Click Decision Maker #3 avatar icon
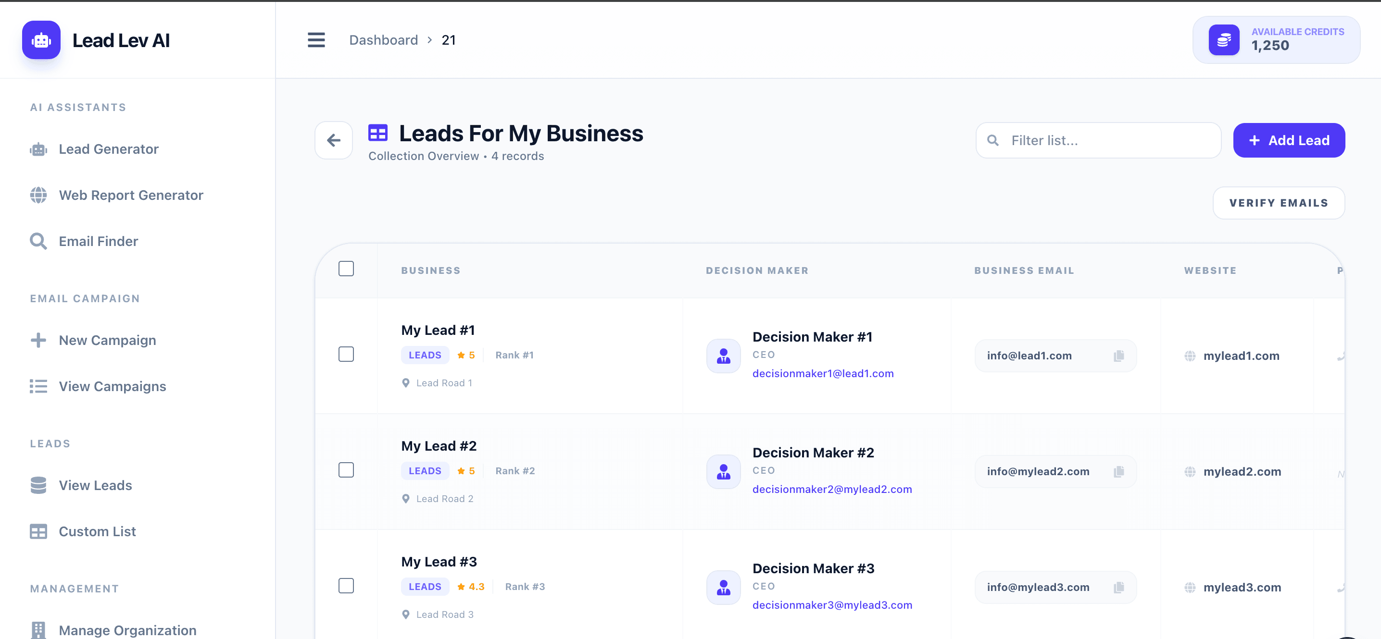This screenshot has width=1381, height=639. point(724,587)
